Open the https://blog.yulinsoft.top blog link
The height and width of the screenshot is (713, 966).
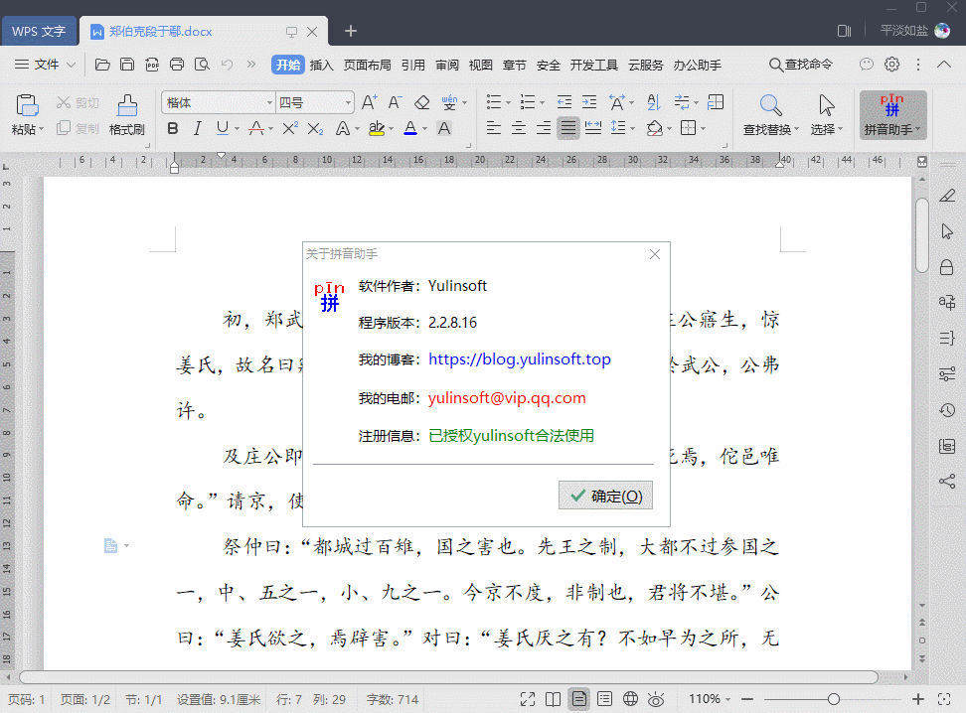tap(520, 359)
